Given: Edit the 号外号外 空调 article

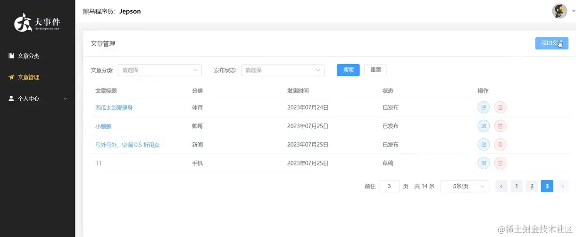Looking at the screenshot, I should 484,145.
